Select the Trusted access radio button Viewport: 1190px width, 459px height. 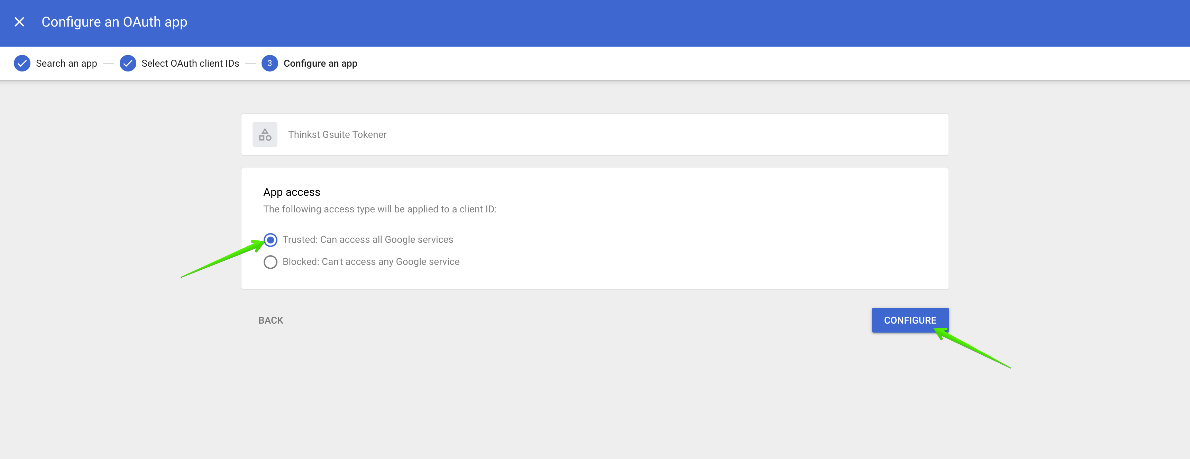coord(270,240)
